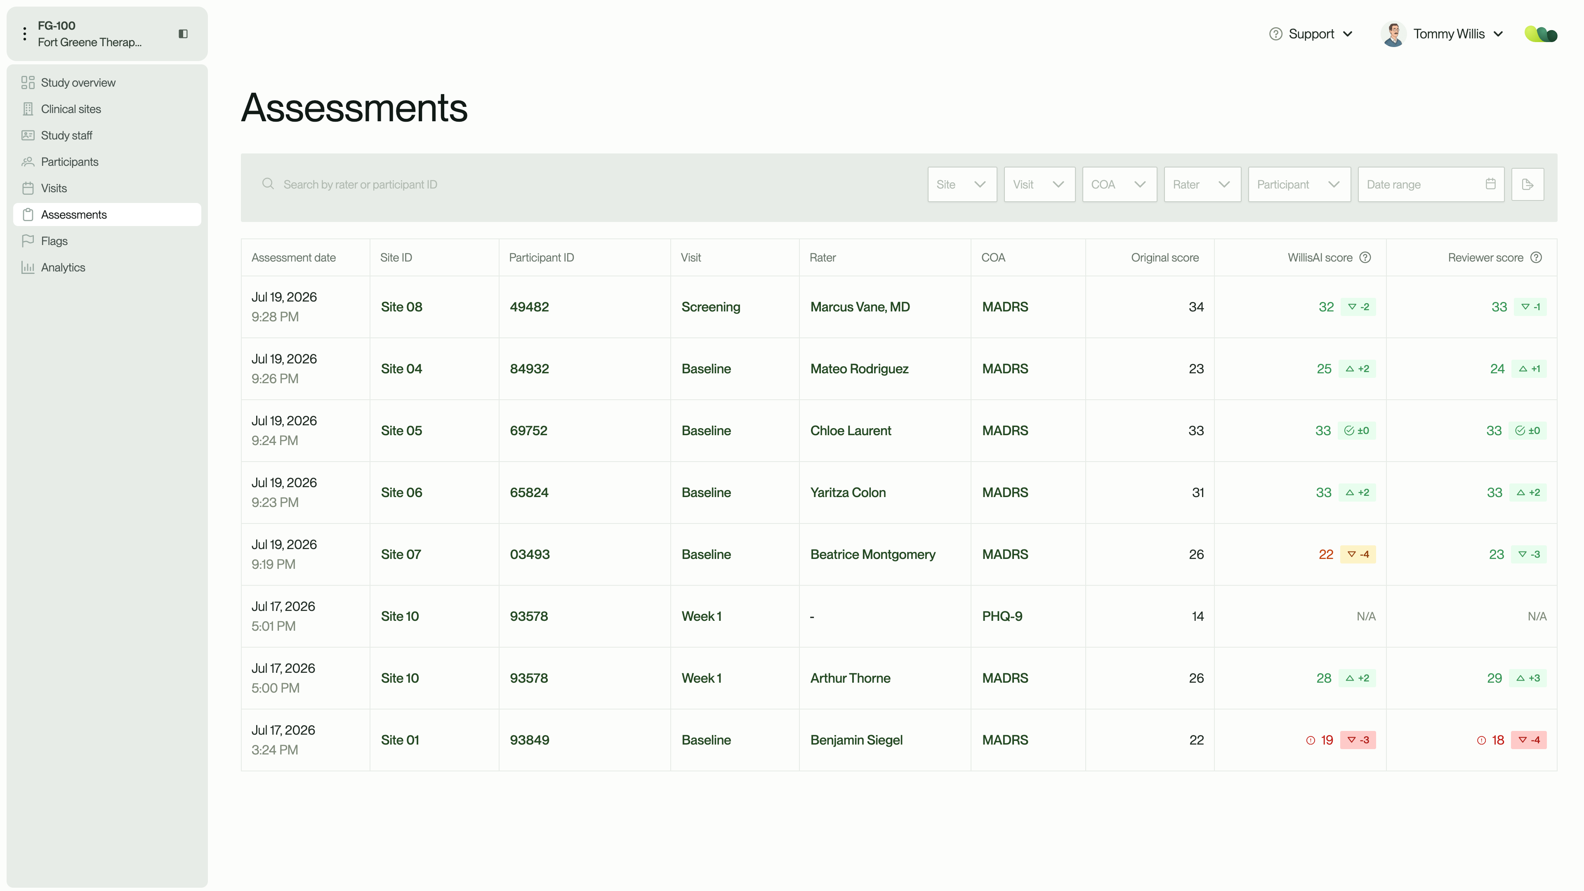The image size is (1584, 891).
Task: Click the Clinical sites building icon
Action: 28,109
